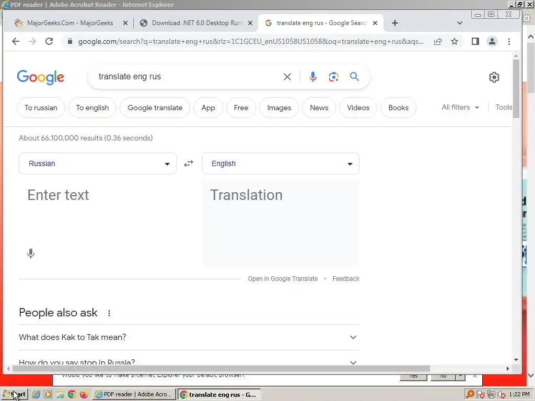Click the blue magnifier search button
Screen dimensions: 535x401
(355, 77)
